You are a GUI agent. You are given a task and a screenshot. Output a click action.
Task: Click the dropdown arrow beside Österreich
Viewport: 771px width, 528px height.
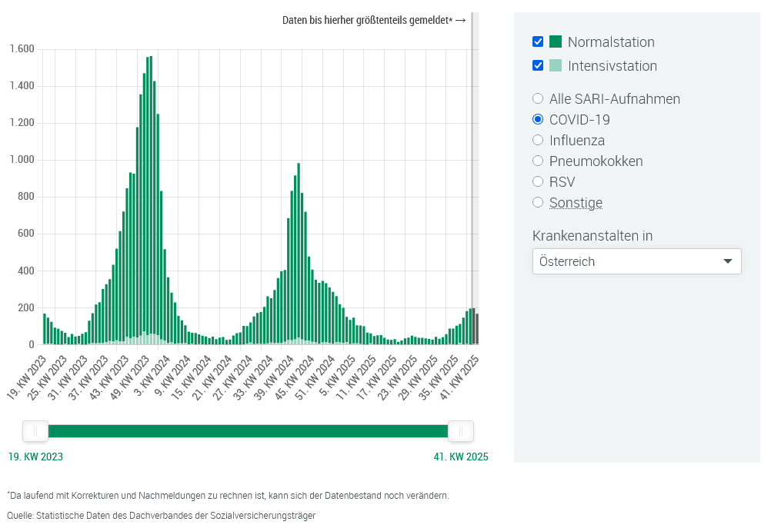(x=728, y=261)
